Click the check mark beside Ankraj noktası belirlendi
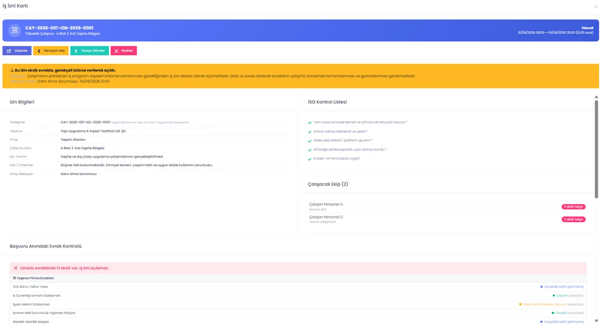 pos(310,131)
